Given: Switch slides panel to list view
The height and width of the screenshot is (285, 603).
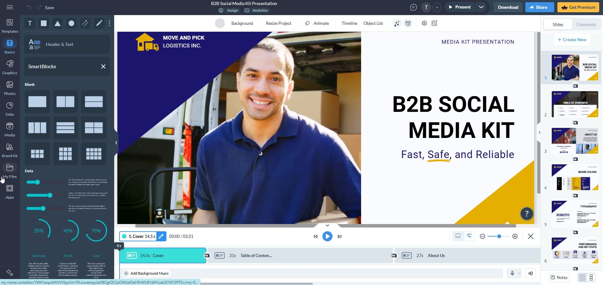Looking at the screenshot, I should point(591,277).
